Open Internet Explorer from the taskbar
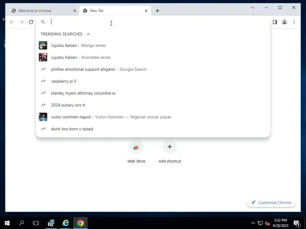The width and height of the screenshot is (306, 229). click(x=66, y=223)
